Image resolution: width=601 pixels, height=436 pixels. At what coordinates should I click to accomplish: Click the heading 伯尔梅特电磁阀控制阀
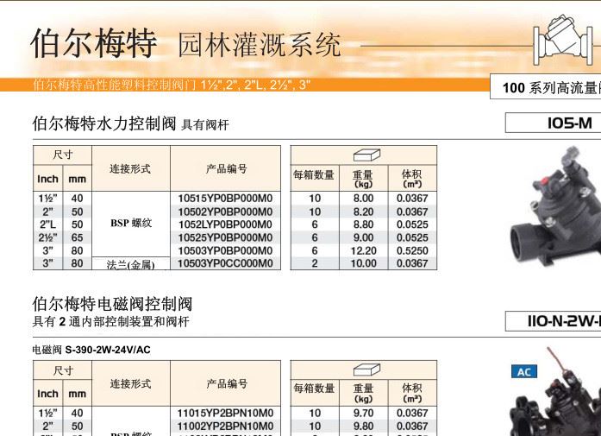click(112, 304)
